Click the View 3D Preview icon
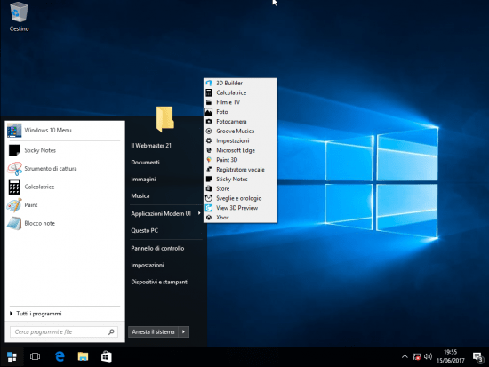The width and height of the screenshot is (489, 367). pos(209,208)
